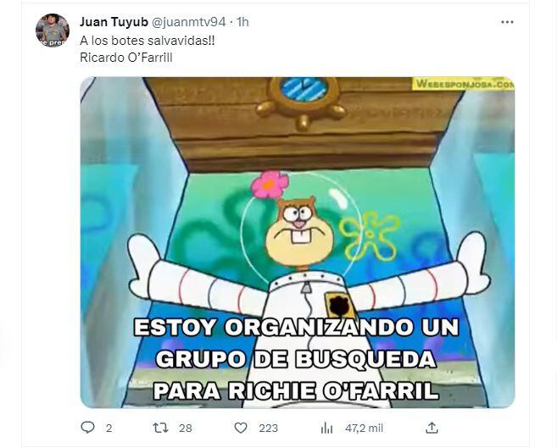Click the Juan Tuyub display name

click(114, 22)
